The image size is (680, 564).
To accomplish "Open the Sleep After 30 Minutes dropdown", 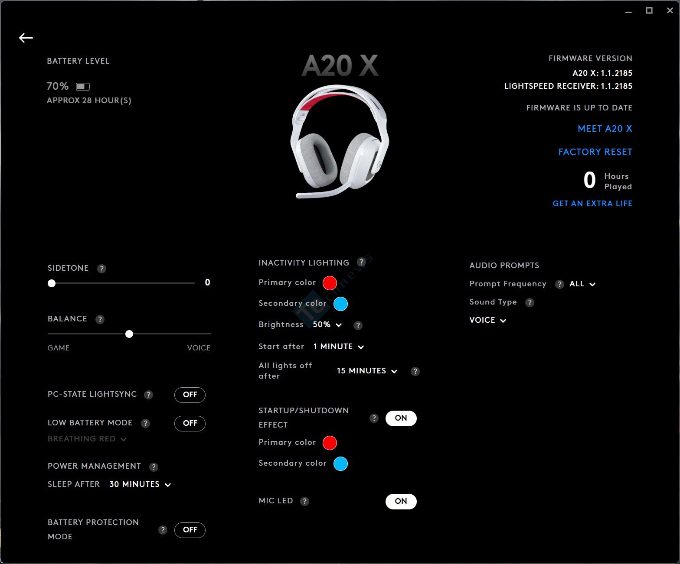I will [x=140, y=484].
